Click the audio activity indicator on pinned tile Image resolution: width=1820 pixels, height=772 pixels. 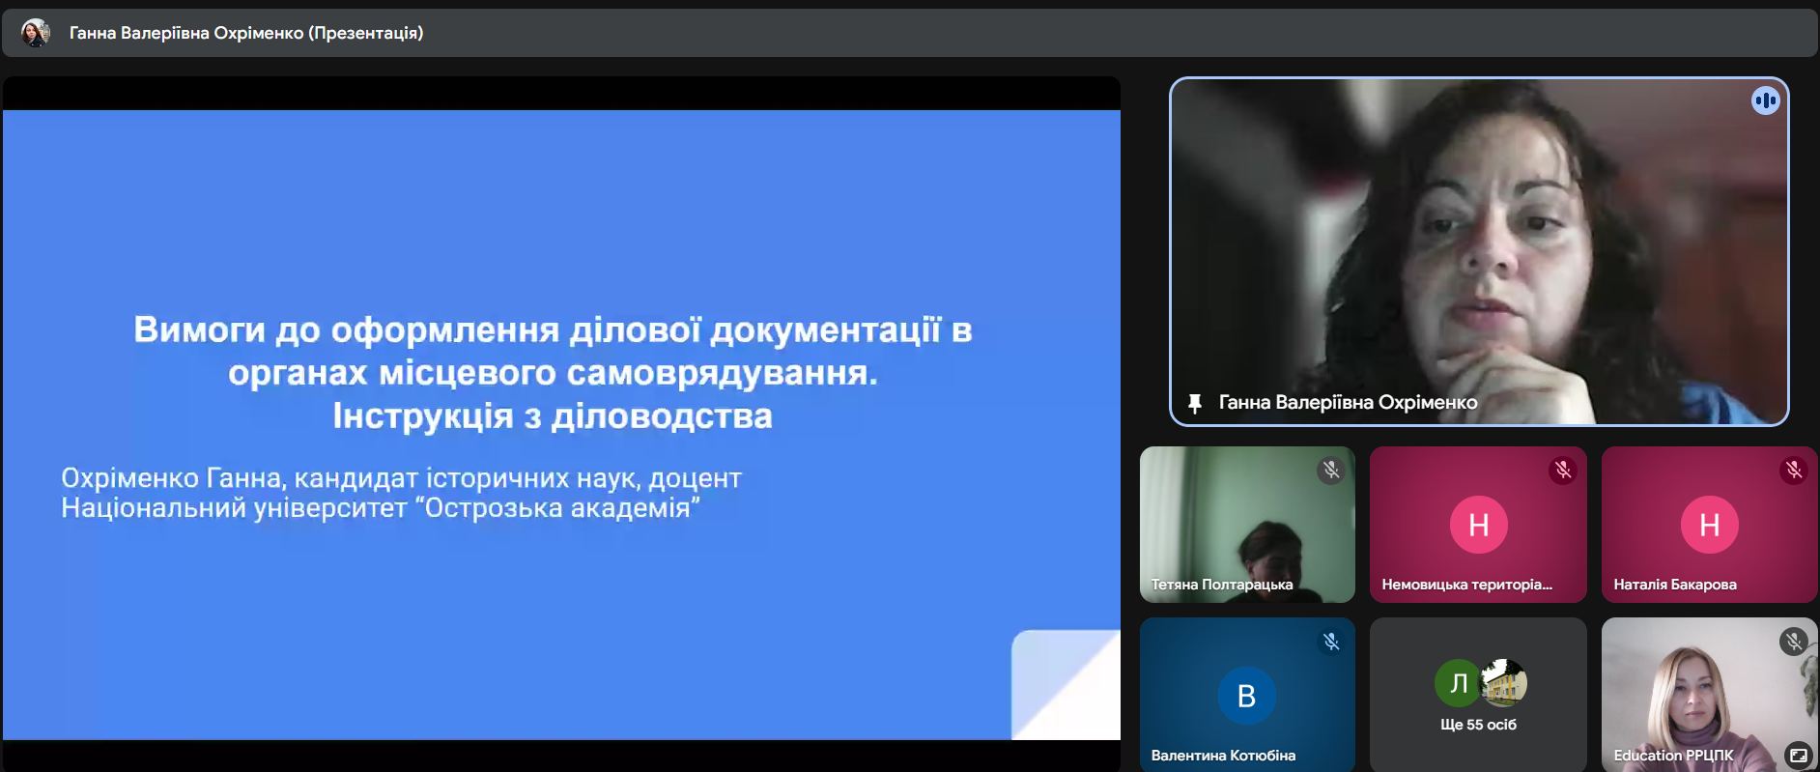click(x=1765, y=100)
